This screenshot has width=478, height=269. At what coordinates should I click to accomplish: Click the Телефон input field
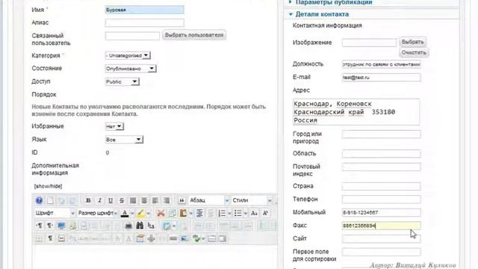381,200
